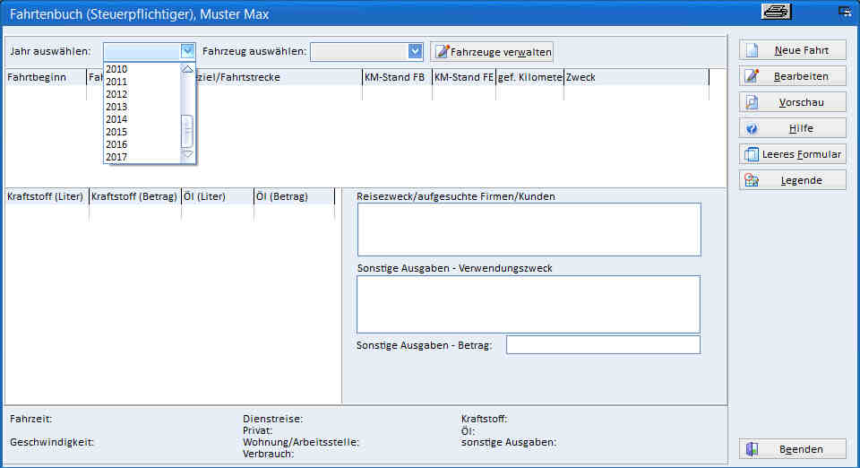This screenshot has width=860, height=468.
Task: Click the year list scrollbar thumb
Action: click(187, 133)
